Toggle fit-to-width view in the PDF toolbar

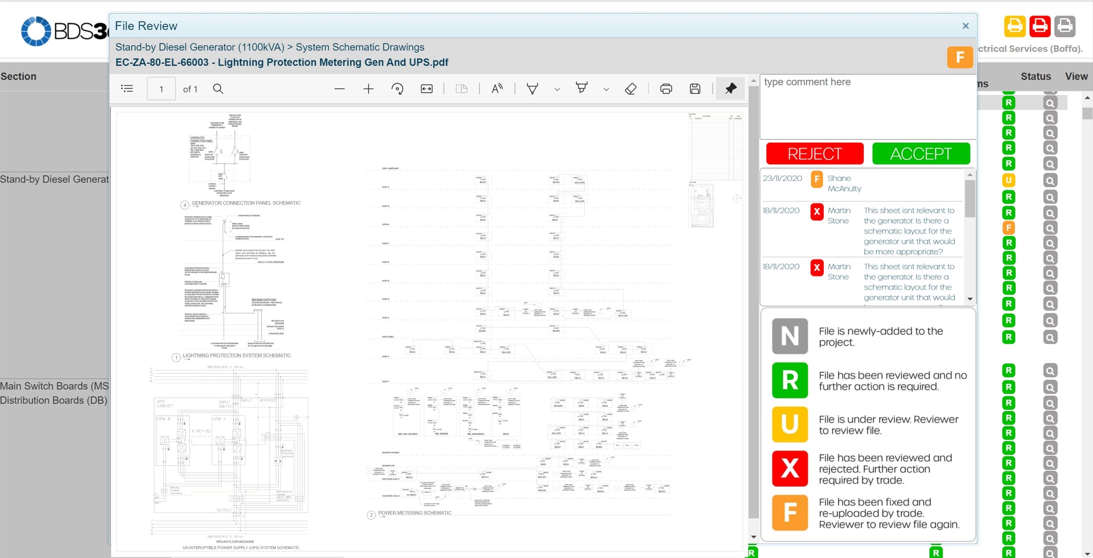click(x=426, y=89)
